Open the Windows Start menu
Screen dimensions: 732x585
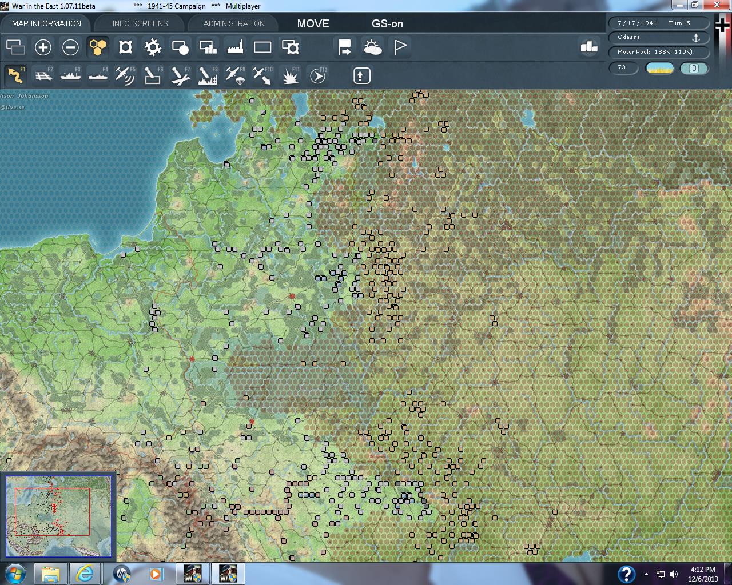pyautogui.click(x=15, y=574)
